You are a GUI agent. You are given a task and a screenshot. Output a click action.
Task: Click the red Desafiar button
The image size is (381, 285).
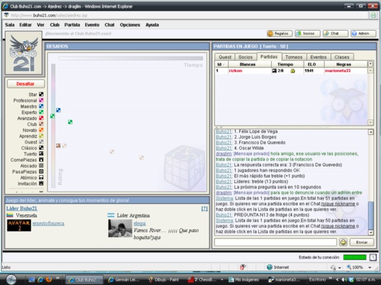(25, 84)
